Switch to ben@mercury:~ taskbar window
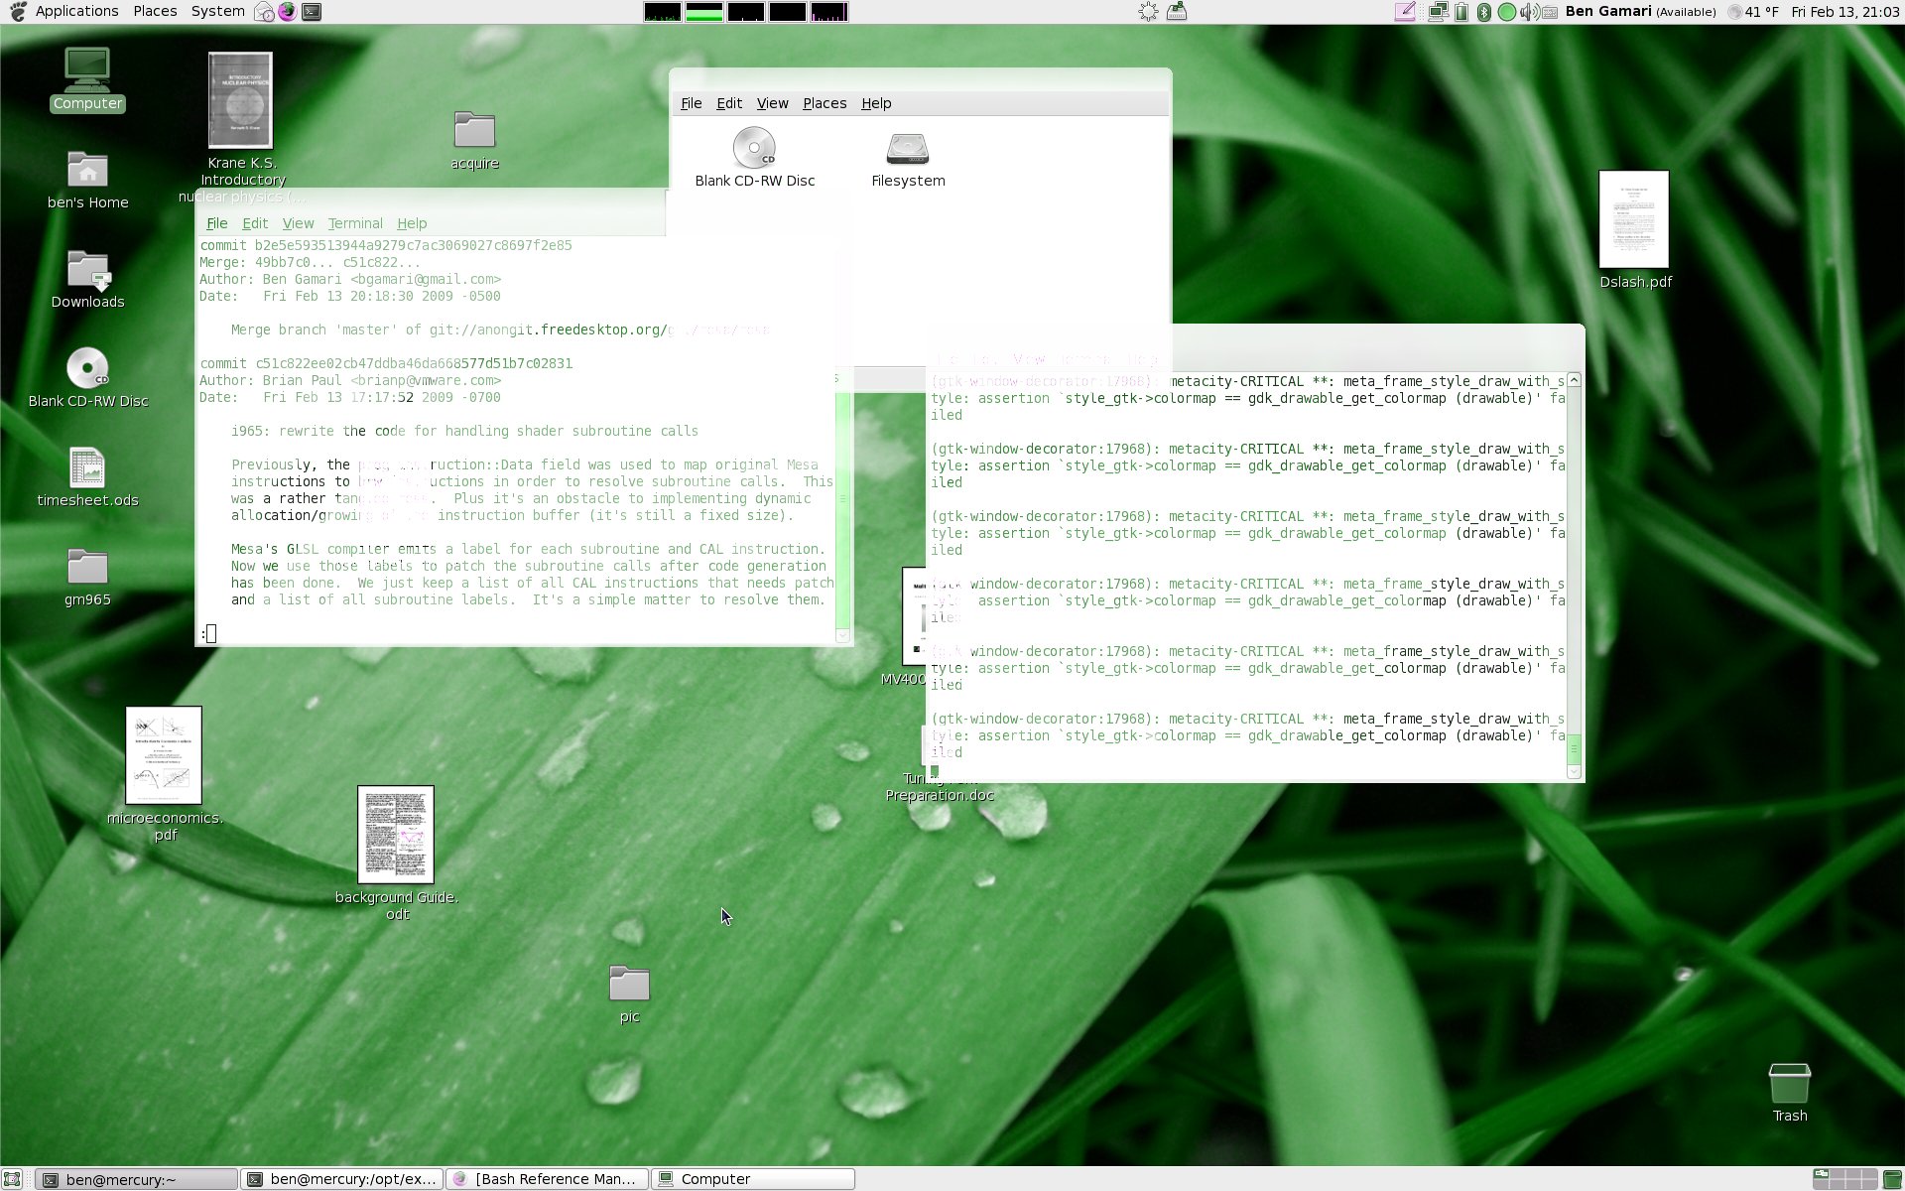This screenshot has width=1905, height=1191. 137,1179
